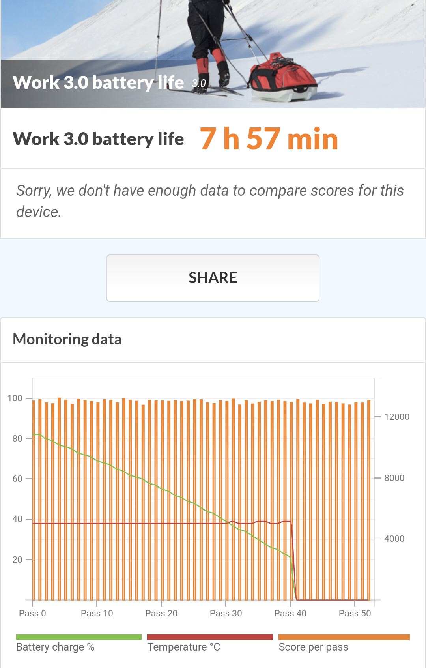Image resolution: width=426 pixels, height=668 pixels.
Task: Click the Pass 50 axis marker
Action: [x=355, y=613]
